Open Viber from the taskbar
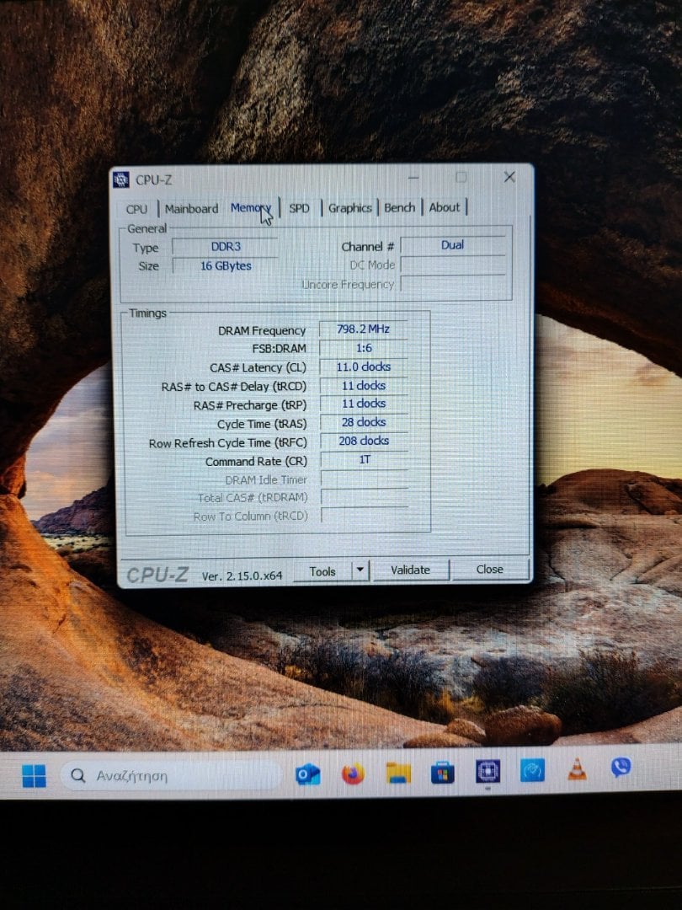Viewport: 682px width, 910px height. point(621,768)
